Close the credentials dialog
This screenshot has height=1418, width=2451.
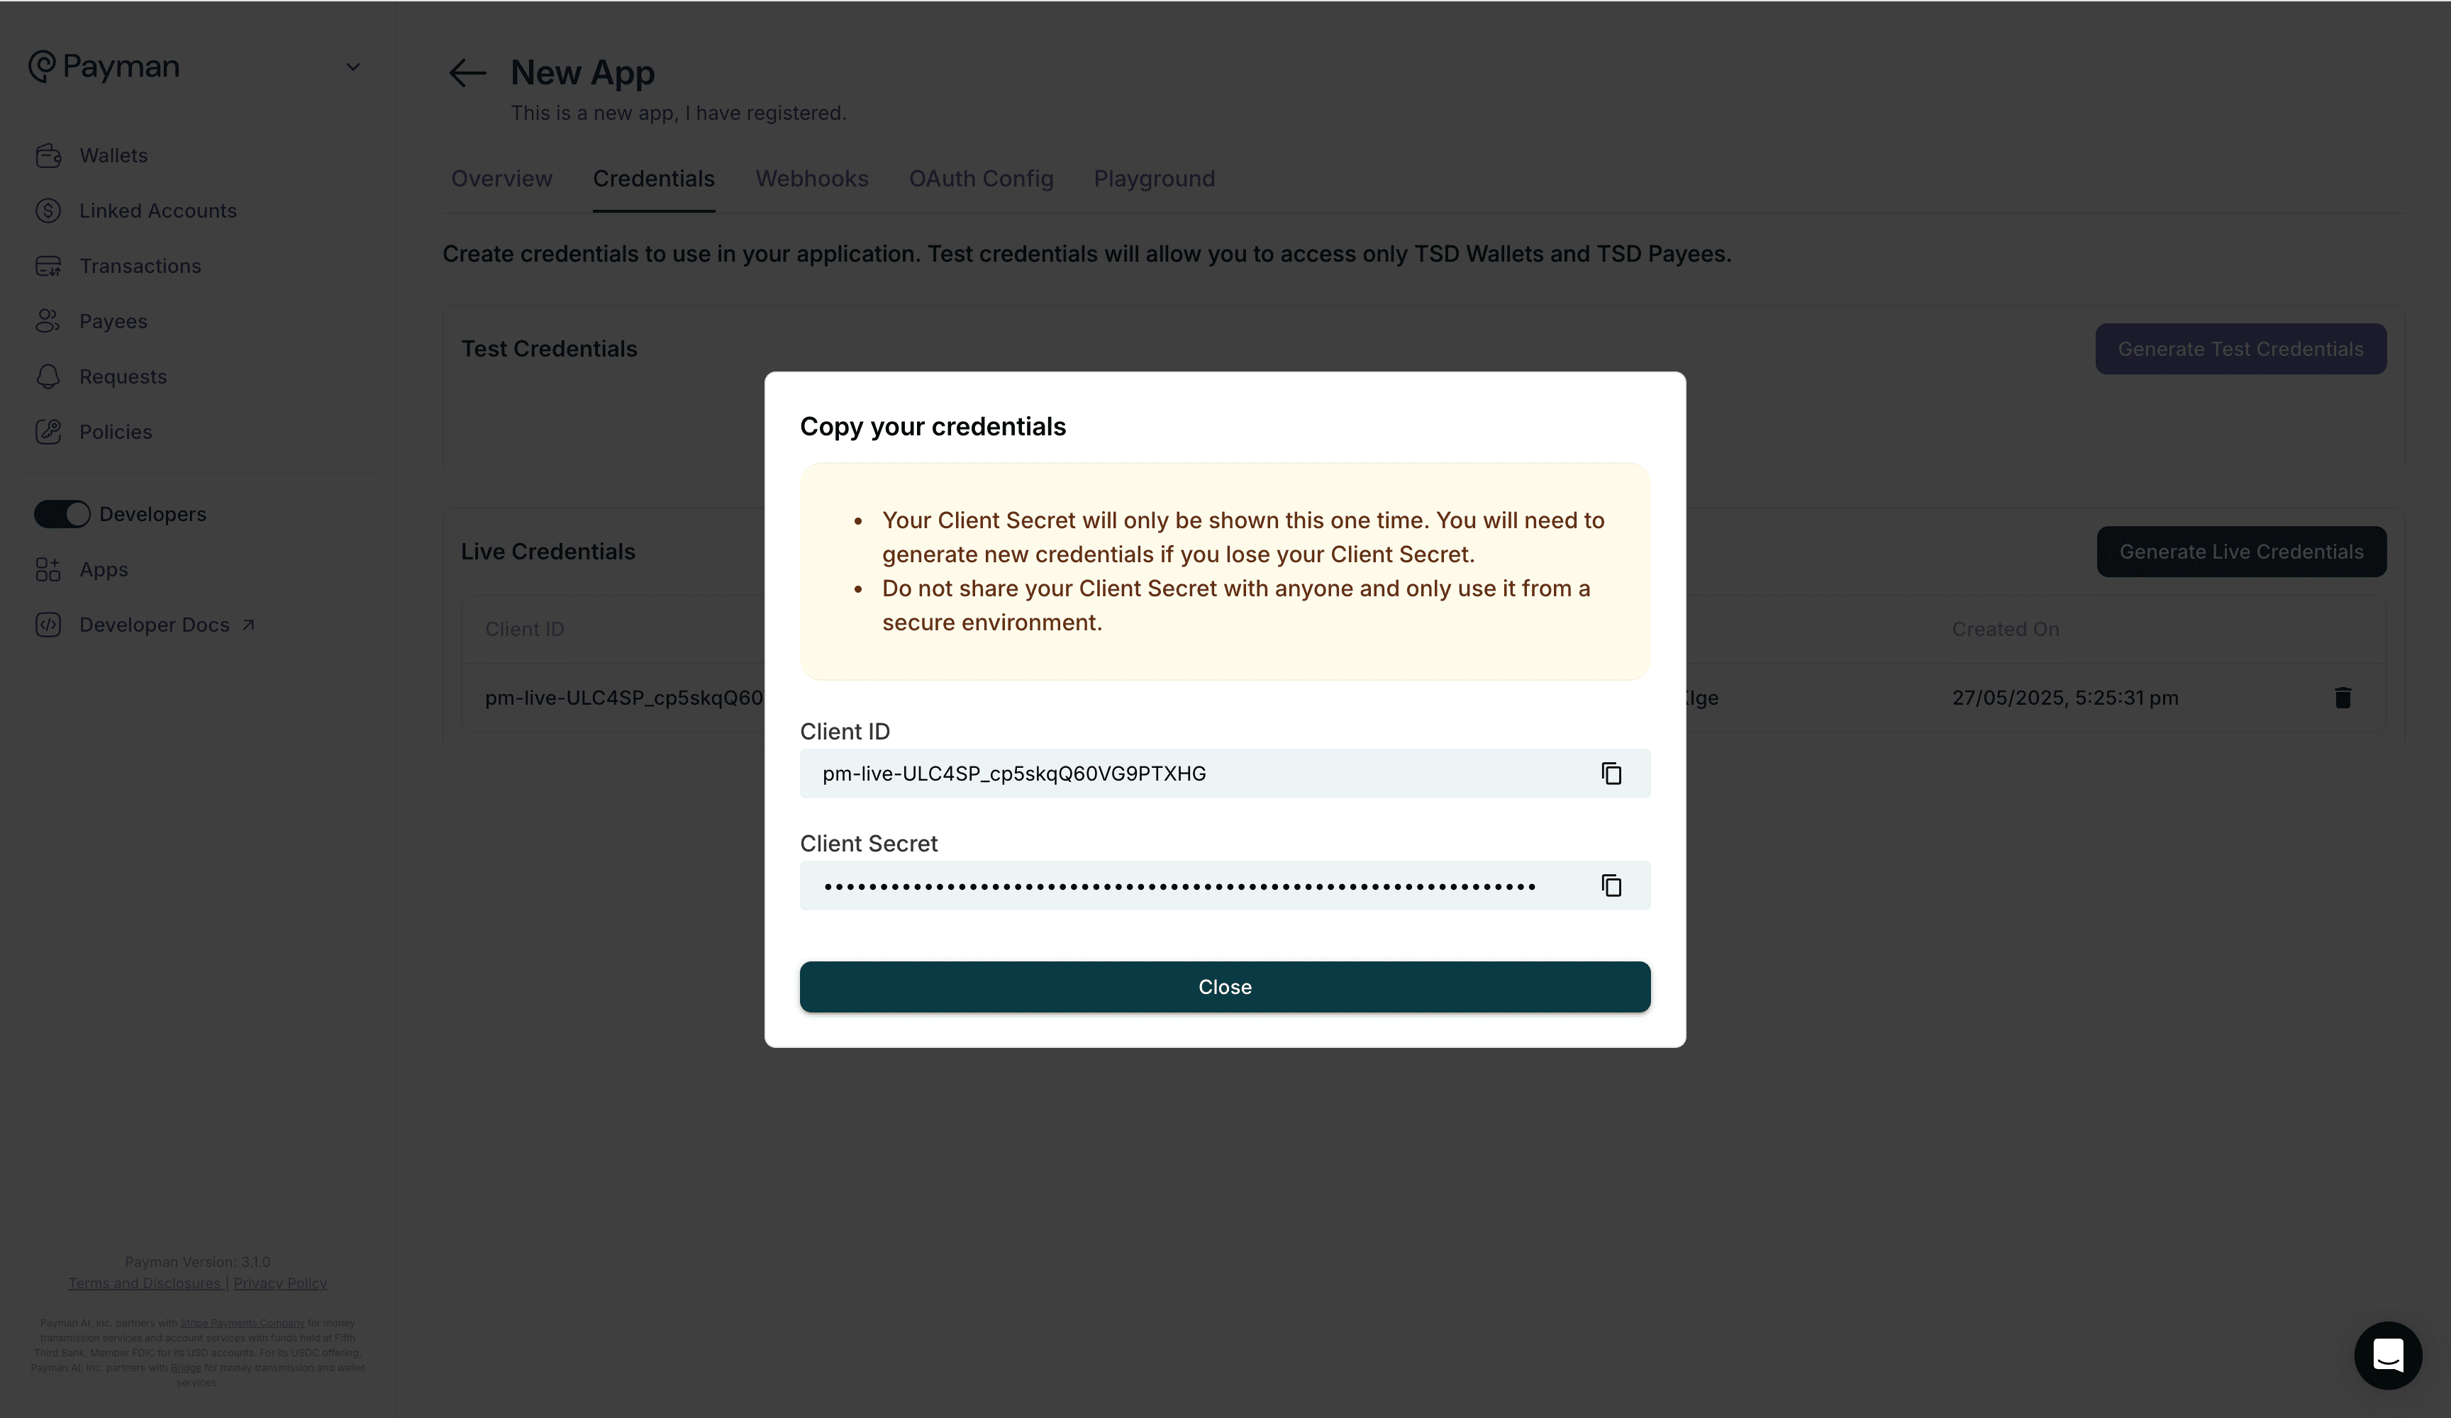pyautogui.click(x=1225, y=986)
